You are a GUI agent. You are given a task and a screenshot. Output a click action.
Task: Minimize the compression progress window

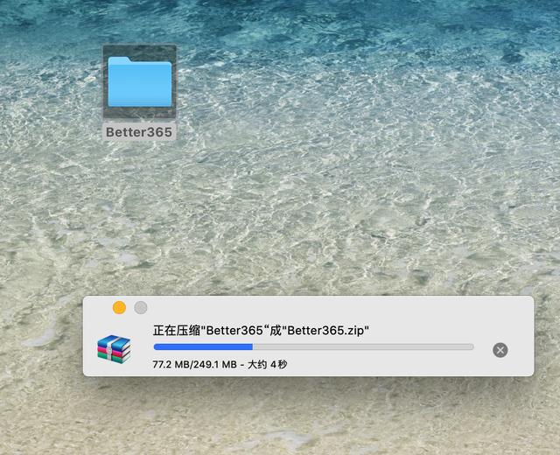119,308
